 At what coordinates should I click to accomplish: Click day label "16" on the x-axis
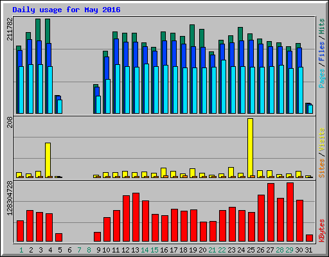coord(164,250)
